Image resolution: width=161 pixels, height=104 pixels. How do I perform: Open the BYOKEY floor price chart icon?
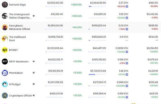coord(127,52)
